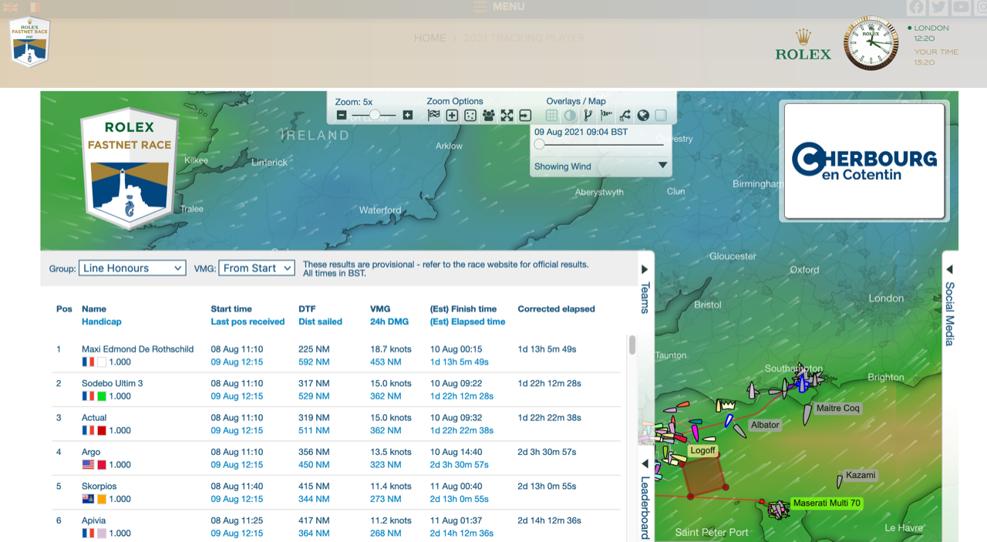Open the top MENU
Screen dimensions: 987x542
pyautogui.click(x=499, y=7)
